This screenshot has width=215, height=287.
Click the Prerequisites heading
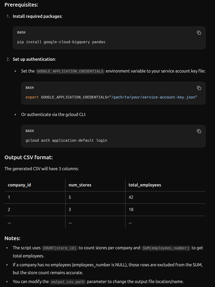[x=22, y=5]
